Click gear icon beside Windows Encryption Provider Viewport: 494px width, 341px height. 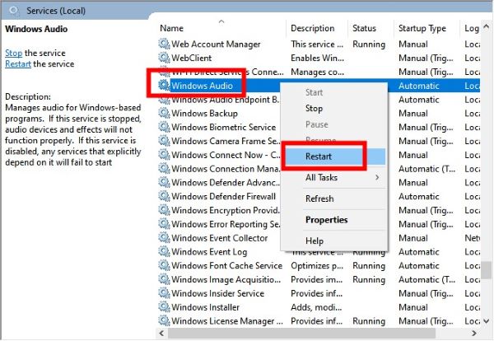pyautogui.click(x=164, y=210)
